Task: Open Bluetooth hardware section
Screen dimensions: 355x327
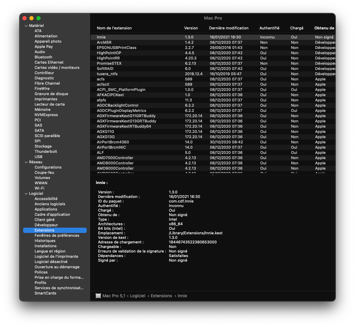Action: (x=43, y=57)
